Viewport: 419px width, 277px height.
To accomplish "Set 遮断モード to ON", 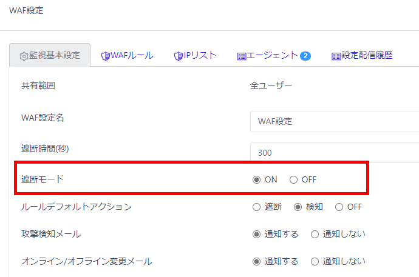I will [x=257, y=179].
